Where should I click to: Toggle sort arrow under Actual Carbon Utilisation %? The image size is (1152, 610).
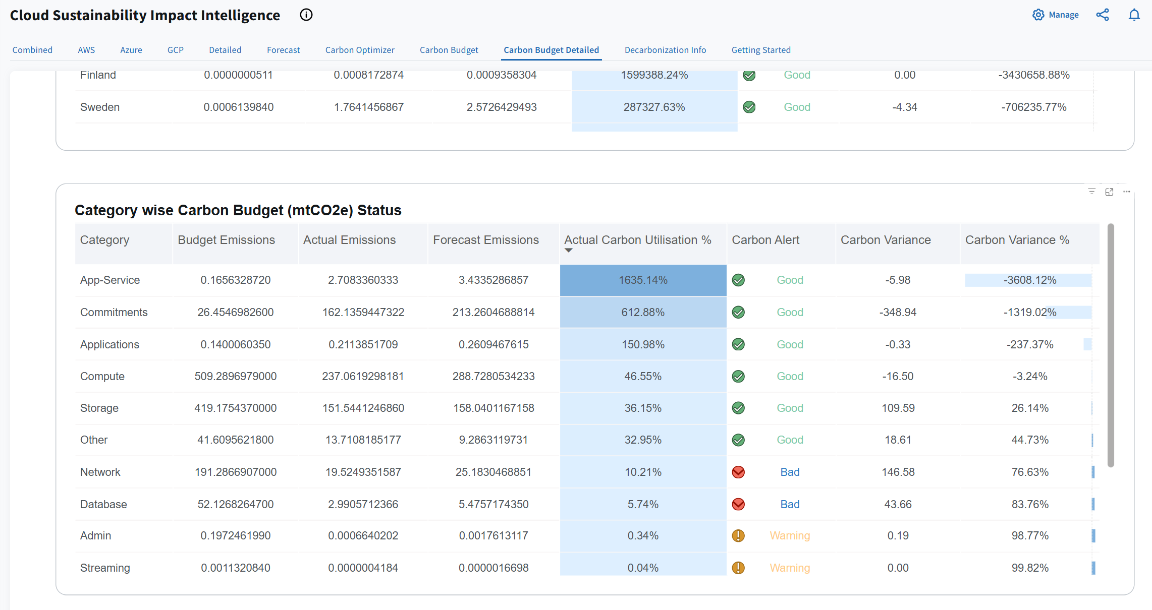coord(569,251)
